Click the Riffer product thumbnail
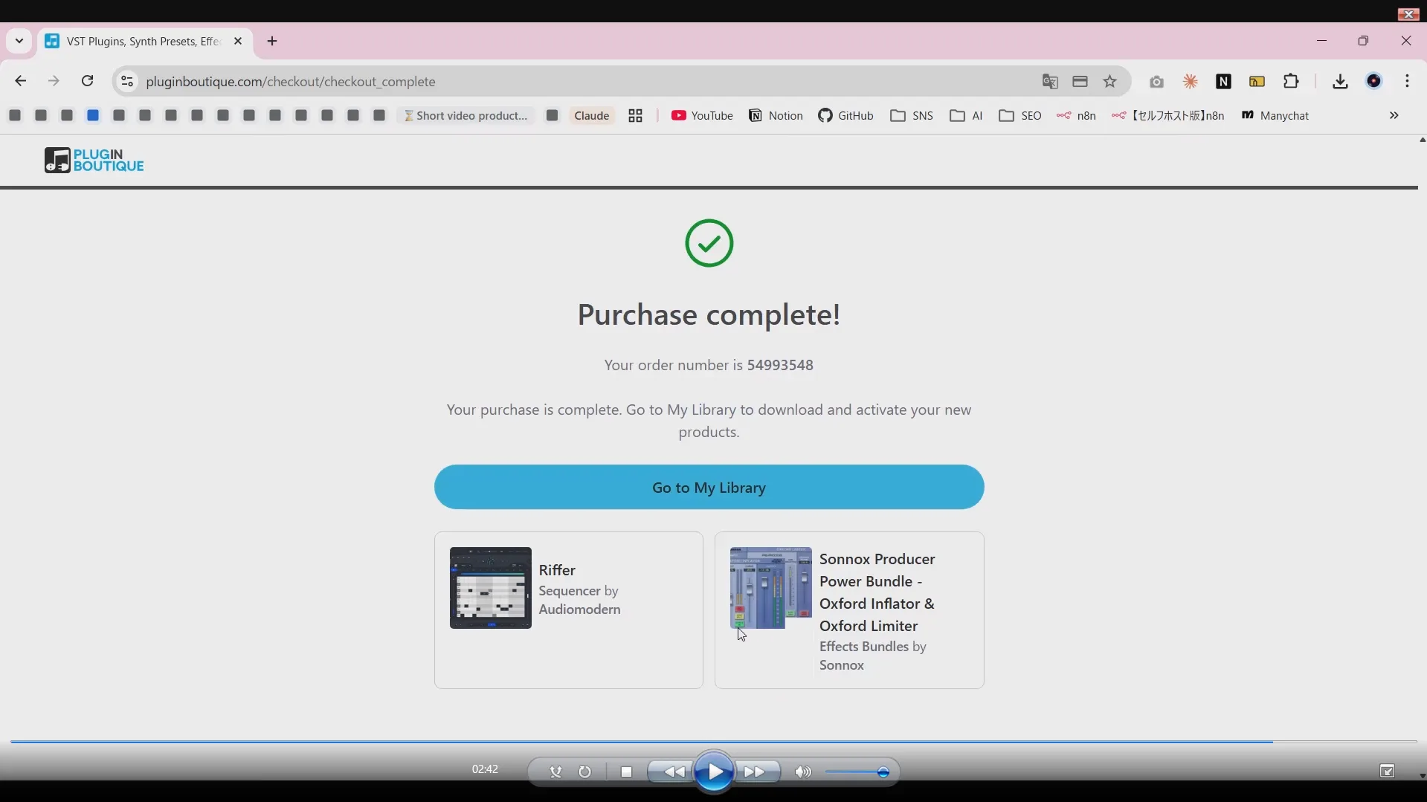The height and width of the screenshot is (802, 1427). click(x=491, y=588)
